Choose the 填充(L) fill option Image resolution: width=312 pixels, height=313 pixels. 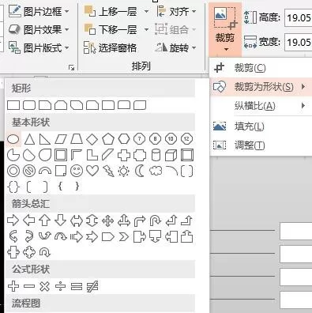point(261,126)
